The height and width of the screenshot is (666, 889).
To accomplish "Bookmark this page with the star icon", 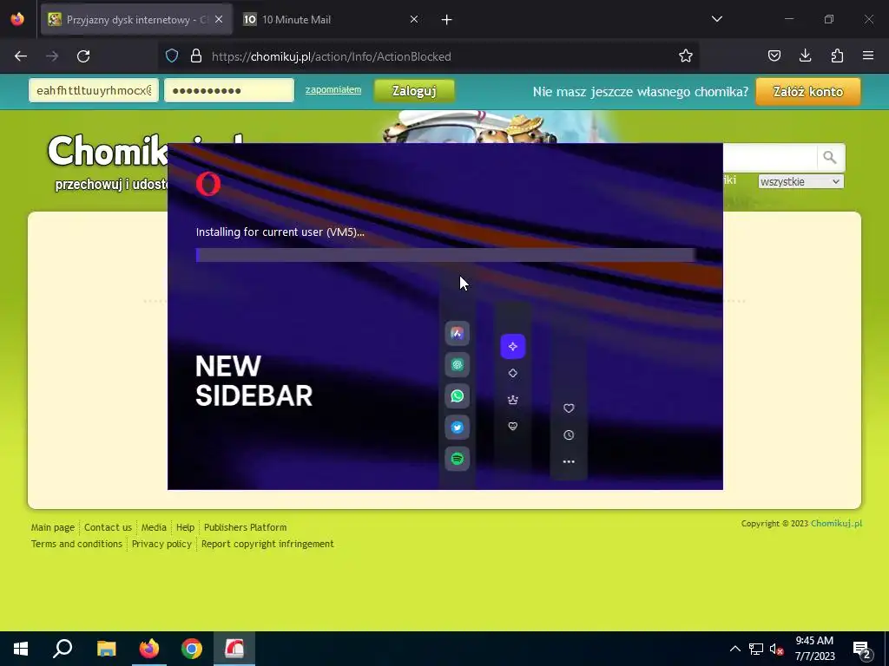I will coord(686,56).
